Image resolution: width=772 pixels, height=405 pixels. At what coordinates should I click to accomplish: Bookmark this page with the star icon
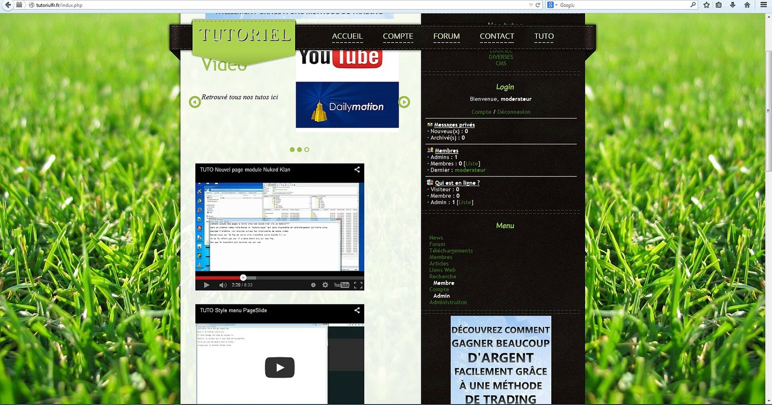pos(707,4)
